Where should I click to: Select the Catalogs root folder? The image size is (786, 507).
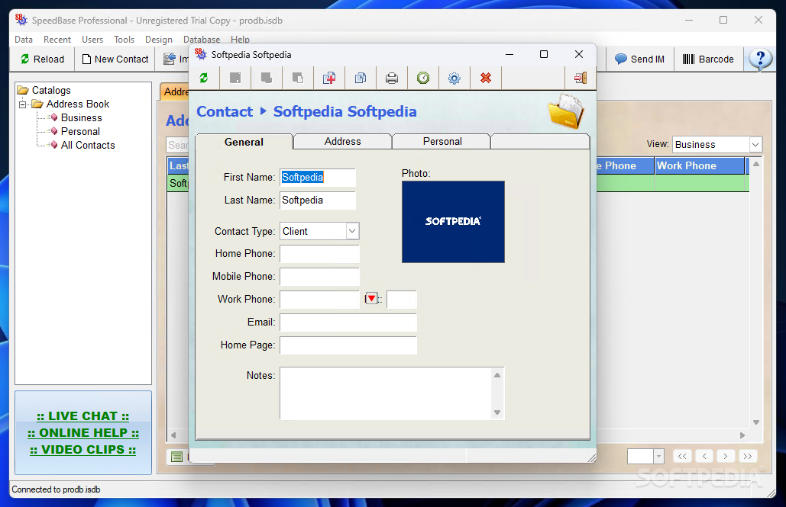[51, 90]
